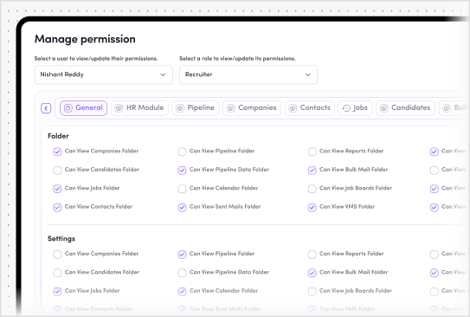The height and width of the screenshot is (317, 470).
Task: Uncheck Can View Sent Mails Folder under Folder
Action: [182, 208]
